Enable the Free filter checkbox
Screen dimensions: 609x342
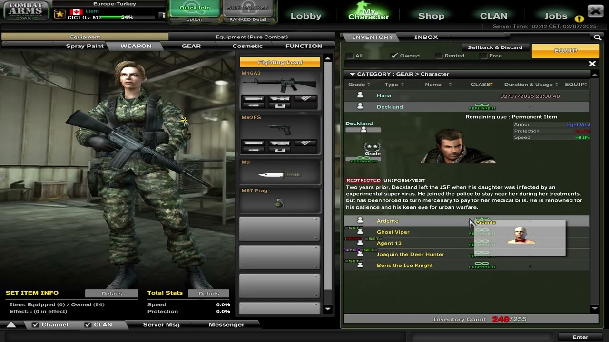click(x=484, y=56)
